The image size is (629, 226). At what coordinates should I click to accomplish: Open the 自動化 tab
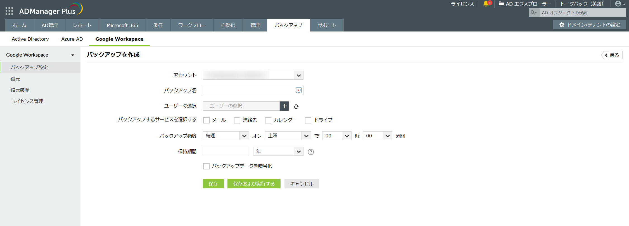tap(228, 25)
